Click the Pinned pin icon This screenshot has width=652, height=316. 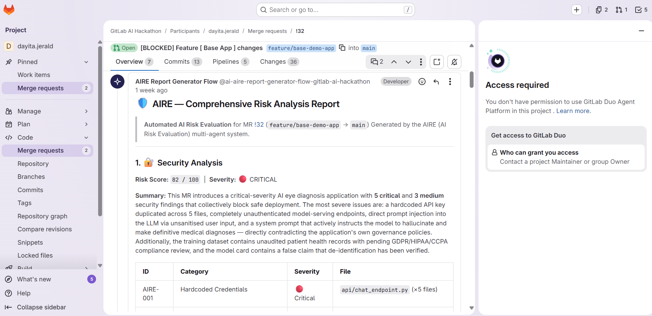(x=9, y=62)
